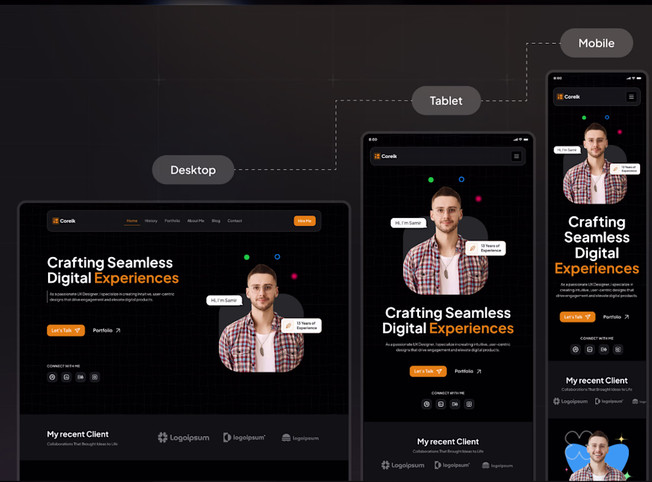Click the Coreik logo in desktop navbar
The width and height of the screenshot is (652, 482).
[x=64, y=221]
